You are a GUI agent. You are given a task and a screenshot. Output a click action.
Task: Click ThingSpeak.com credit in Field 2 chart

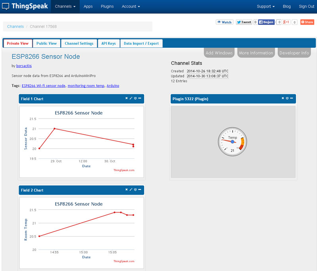(124, 262)
